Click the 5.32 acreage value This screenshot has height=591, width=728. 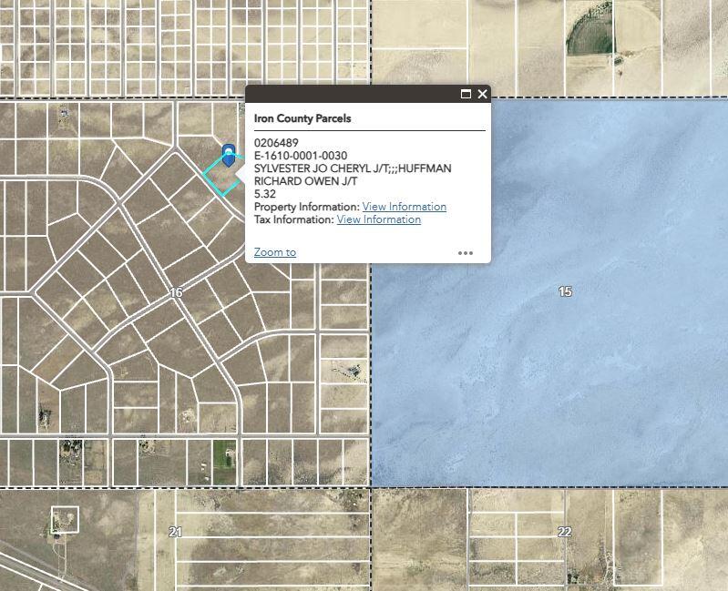(264, 194)
